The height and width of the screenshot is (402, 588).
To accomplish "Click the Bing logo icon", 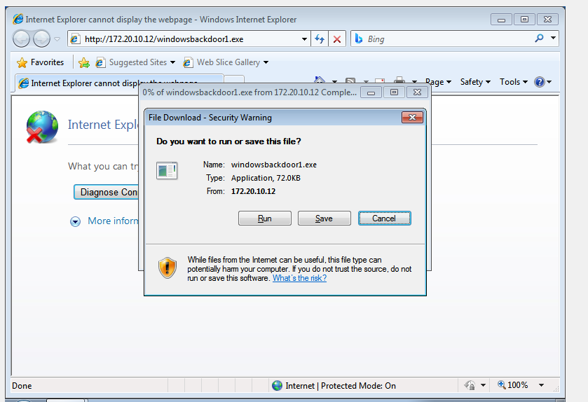I will [x=359, y=39].
